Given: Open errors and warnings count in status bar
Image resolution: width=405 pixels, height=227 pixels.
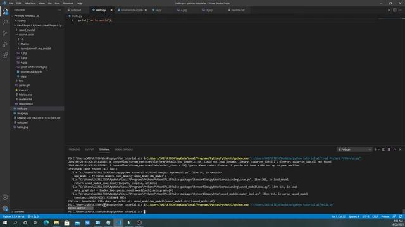Looking at the screenshot, I should (x=33, y=216).
